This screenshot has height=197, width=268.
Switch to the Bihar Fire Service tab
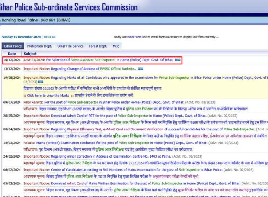tap(70, 46)
